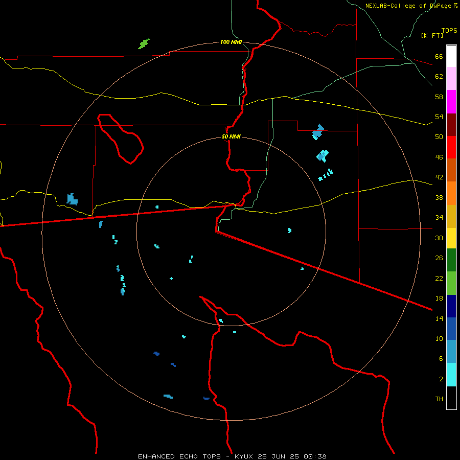The height and width of the screenshot is (460, 460).
Task: Click the black TH swatch in the legend
Action: (x=451, y=398)
